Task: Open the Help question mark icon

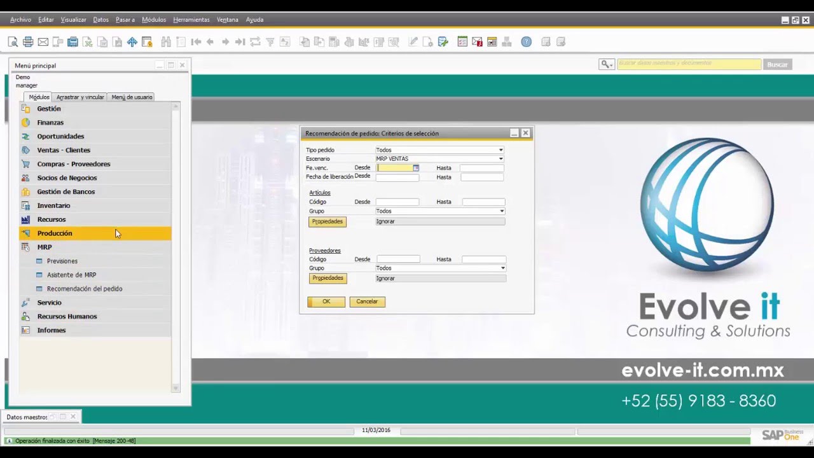Action: coord(526,42)
